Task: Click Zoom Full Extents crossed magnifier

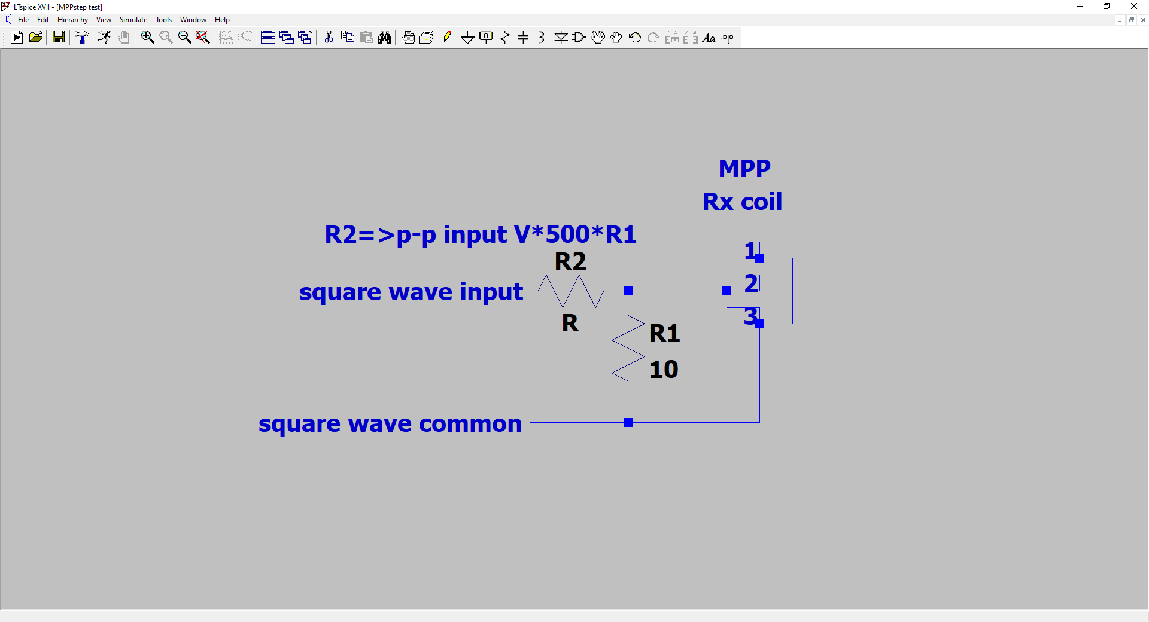Action: coord(203,38)
